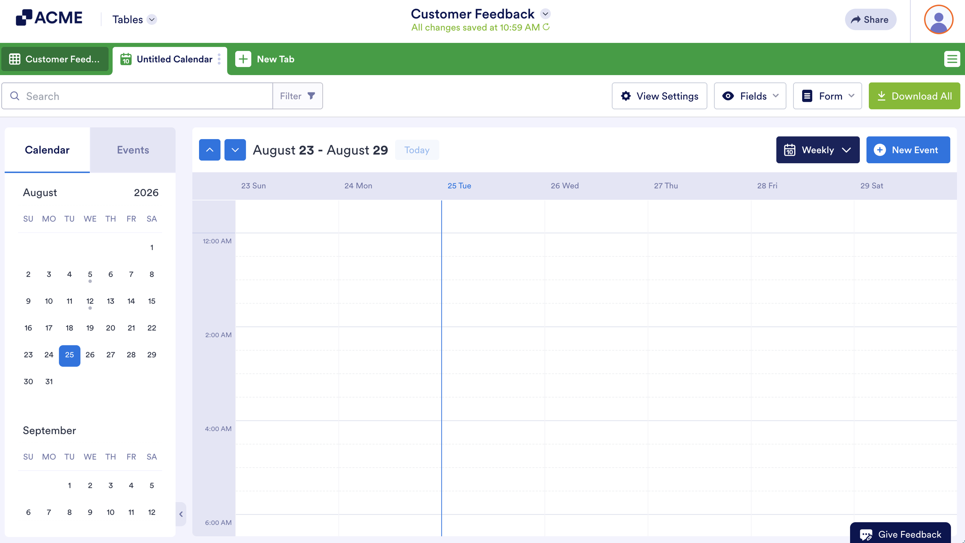
Task: Click the Today button
Action: click(x=417, y=150)
